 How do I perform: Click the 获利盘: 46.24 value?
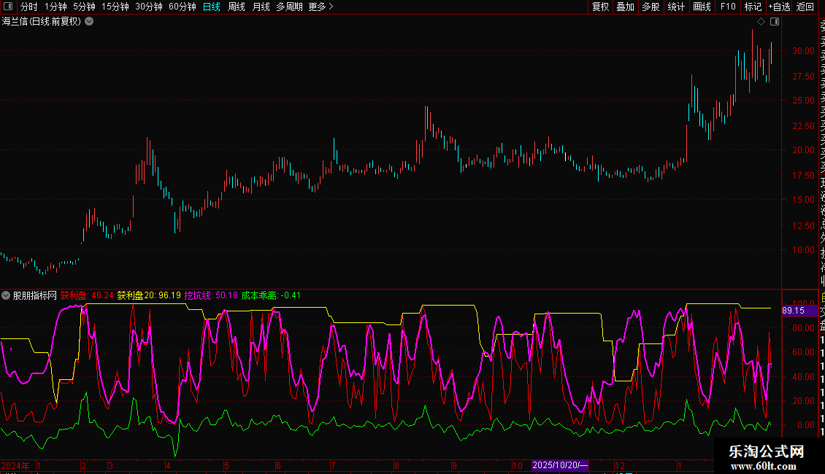(87, 295)
